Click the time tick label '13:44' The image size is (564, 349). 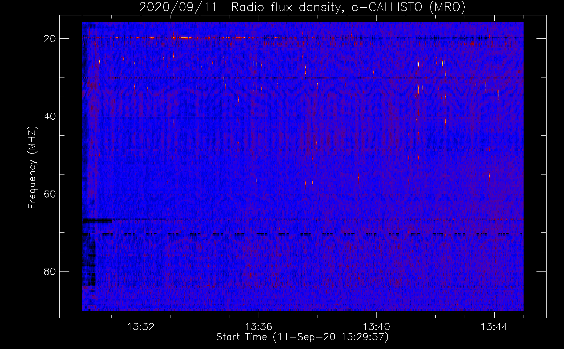tap(494, 327)
